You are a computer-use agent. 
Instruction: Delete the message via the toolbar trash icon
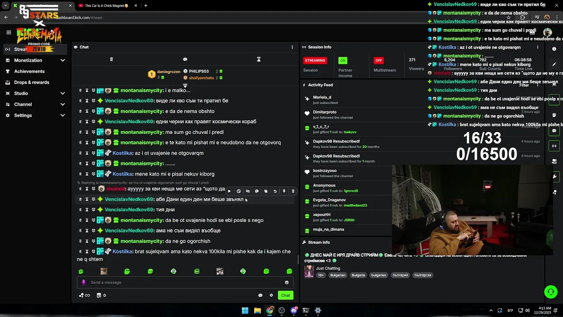pyautogui.click(x=293, y=191)
